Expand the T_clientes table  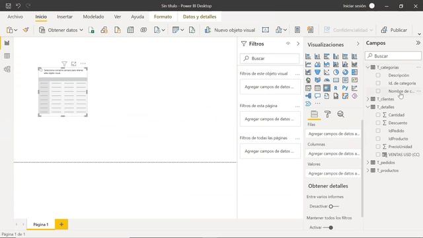pyautogui.click(x=368, y=99)
